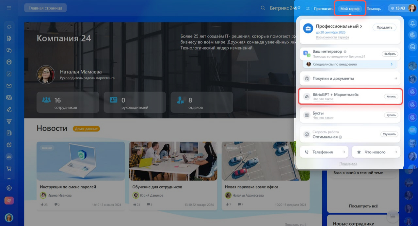This screenshot has height=226, width=418.
Task: Open the Мой тариф tab
Action: pos(350,9)
